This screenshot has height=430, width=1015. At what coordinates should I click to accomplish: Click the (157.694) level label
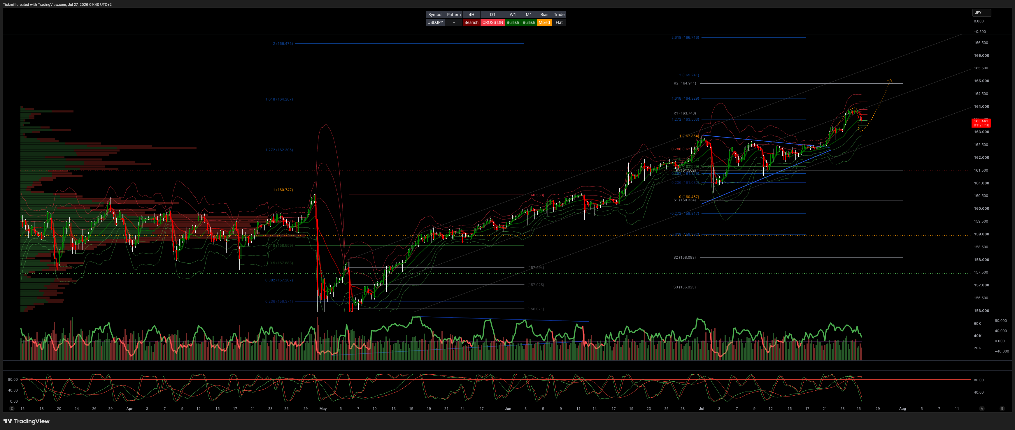[535, 267]
